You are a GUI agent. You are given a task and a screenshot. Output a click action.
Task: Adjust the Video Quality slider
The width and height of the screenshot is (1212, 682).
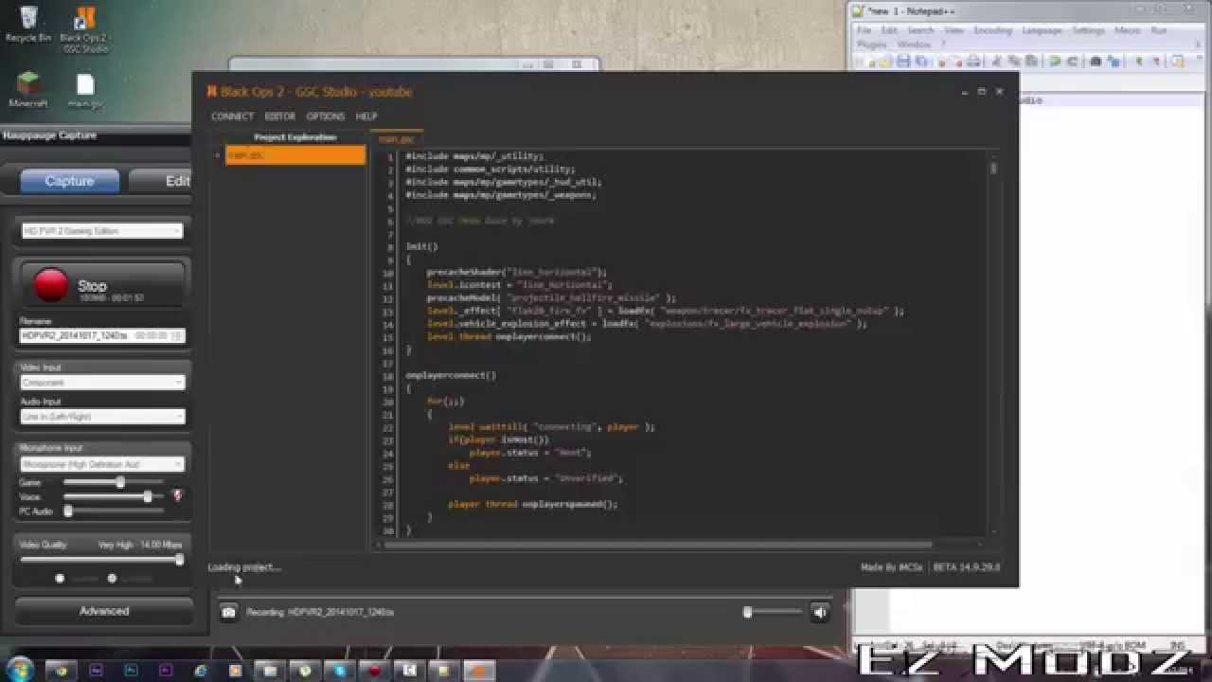tap(178, 560)
